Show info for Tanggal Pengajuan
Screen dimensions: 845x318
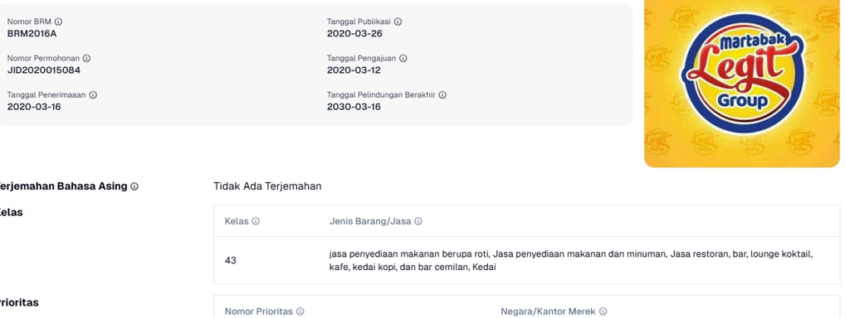[403, 59]
